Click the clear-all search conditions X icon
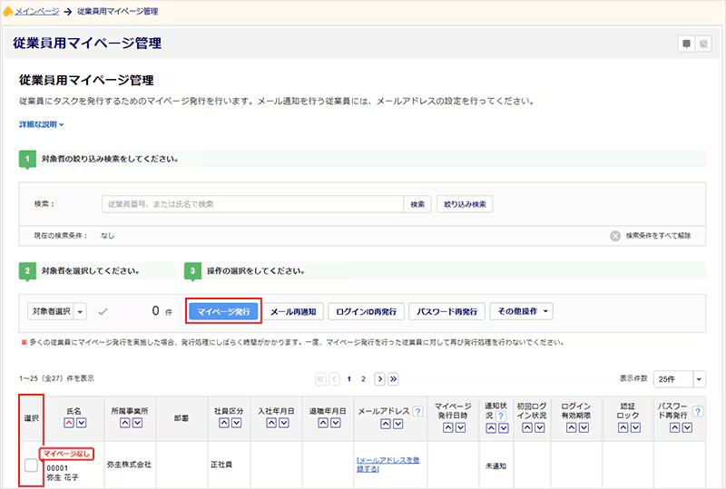Image resolution: width=726 pixels, height=489 pixels. click(x=615, y=236)
